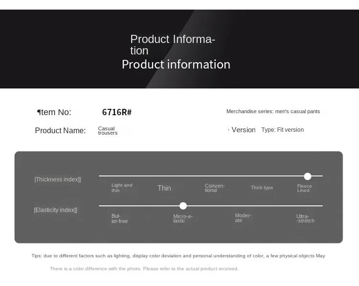Screen dimensions: 359x286
Task: Select the "Casual trousers" product name text
Action: tap(107, 130)
